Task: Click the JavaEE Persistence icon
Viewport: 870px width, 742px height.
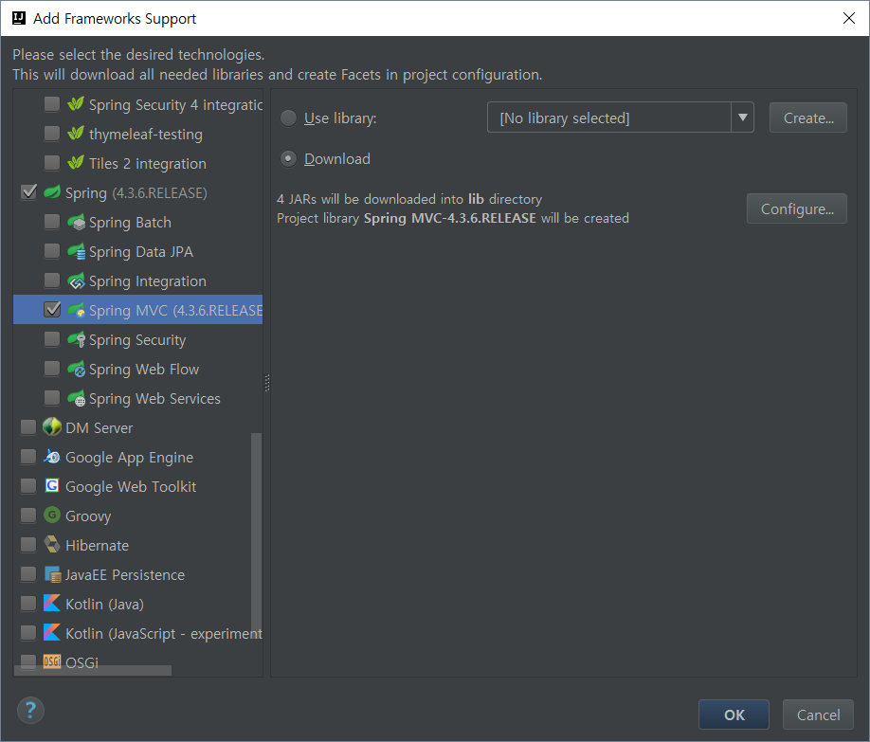Action: click(53, 574)
